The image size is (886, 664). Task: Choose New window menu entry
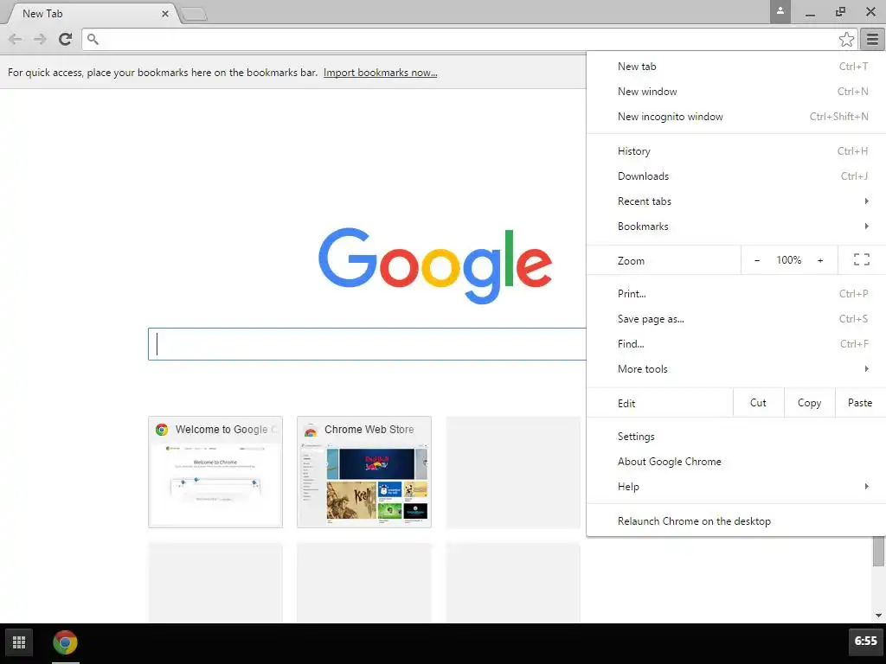point(736,92)
